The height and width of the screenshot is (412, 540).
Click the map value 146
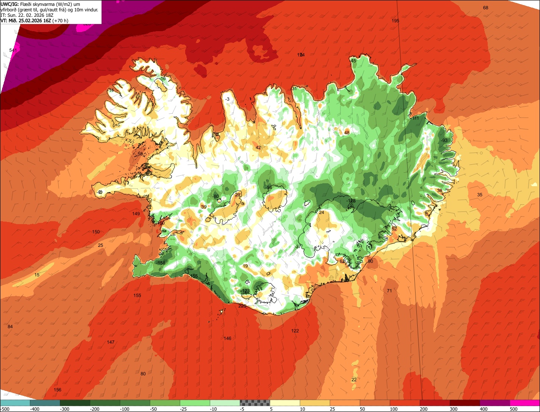pyautogui.click(x=227, y=338)
